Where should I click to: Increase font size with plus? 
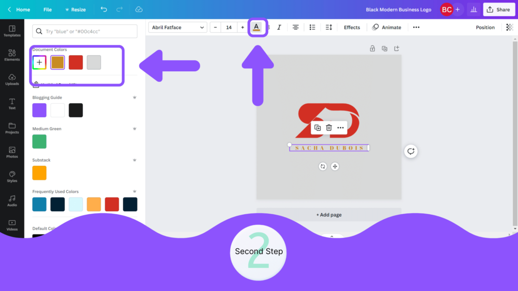tap(242, 27)
